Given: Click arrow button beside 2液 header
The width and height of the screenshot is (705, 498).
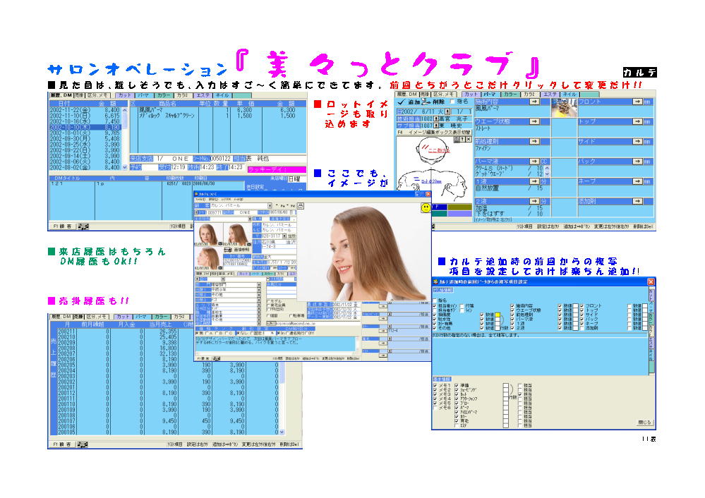Looking at the screenshot, I should coord(534,201).
